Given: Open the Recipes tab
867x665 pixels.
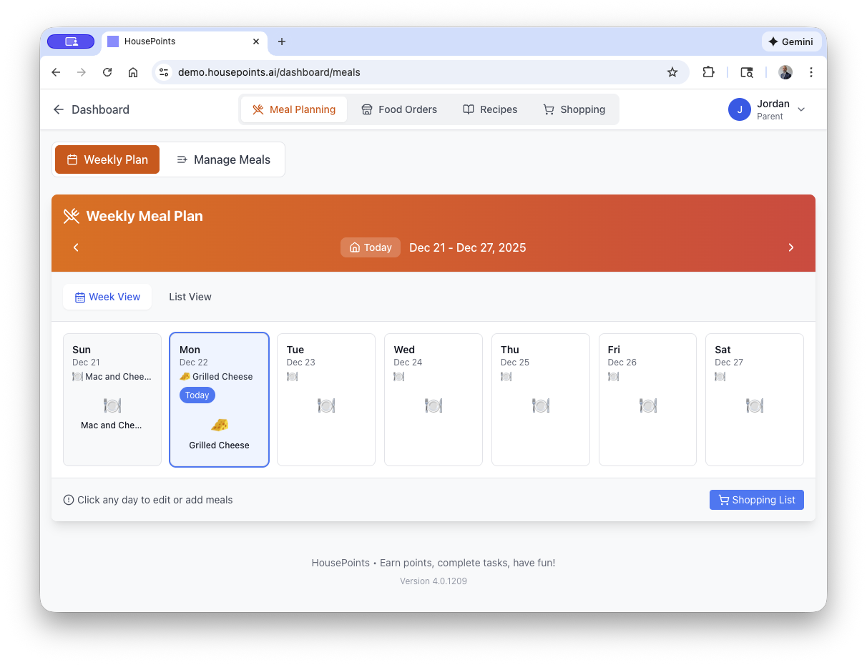Looking at the screenshot, I should tap(490, 109).
